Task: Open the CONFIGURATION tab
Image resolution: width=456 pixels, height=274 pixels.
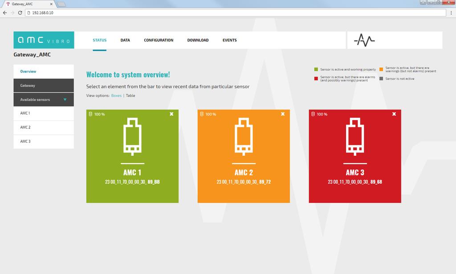Action: click(x=159, y=40)
